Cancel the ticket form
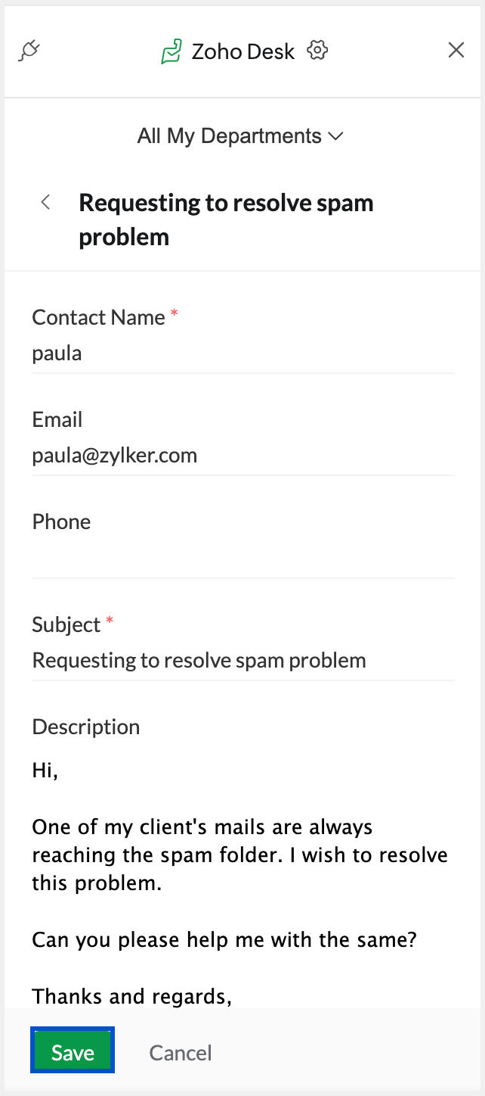Viewport: 485px width, 1096px height. [x=181, y=1053]
